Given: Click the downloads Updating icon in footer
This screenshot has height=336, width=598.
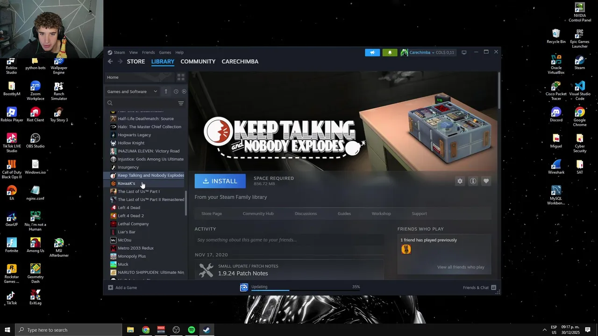Looking at the screenshot, I should point(244,287).
